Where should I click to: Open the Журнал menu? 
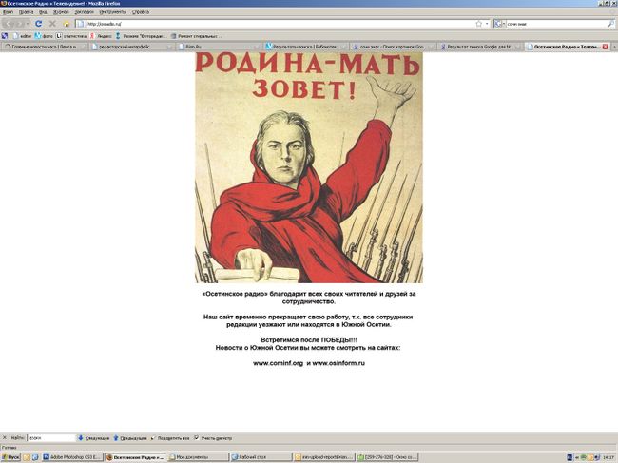click(61, 12)
